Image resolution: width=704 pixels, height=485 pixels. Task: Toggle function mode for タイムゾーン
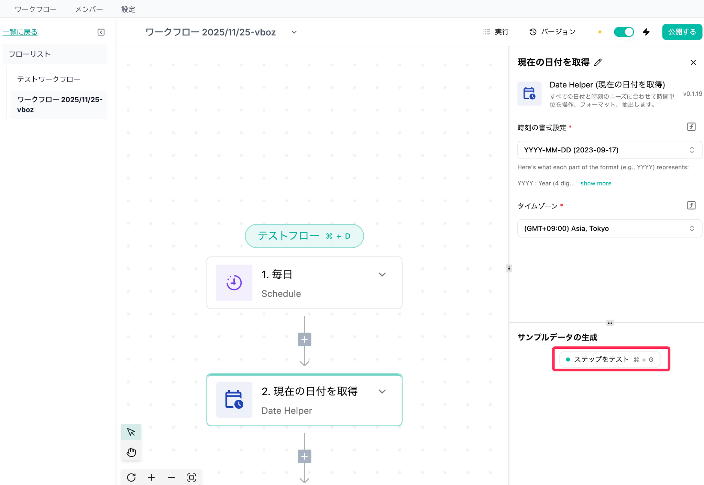tap(691, 205)
